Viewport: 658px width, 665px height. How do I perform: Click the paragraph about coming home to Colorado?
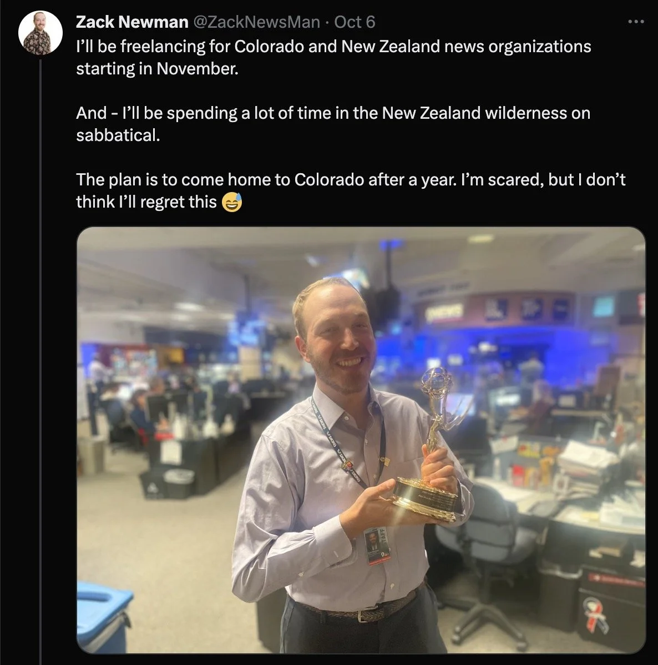(x=351, y=190)
